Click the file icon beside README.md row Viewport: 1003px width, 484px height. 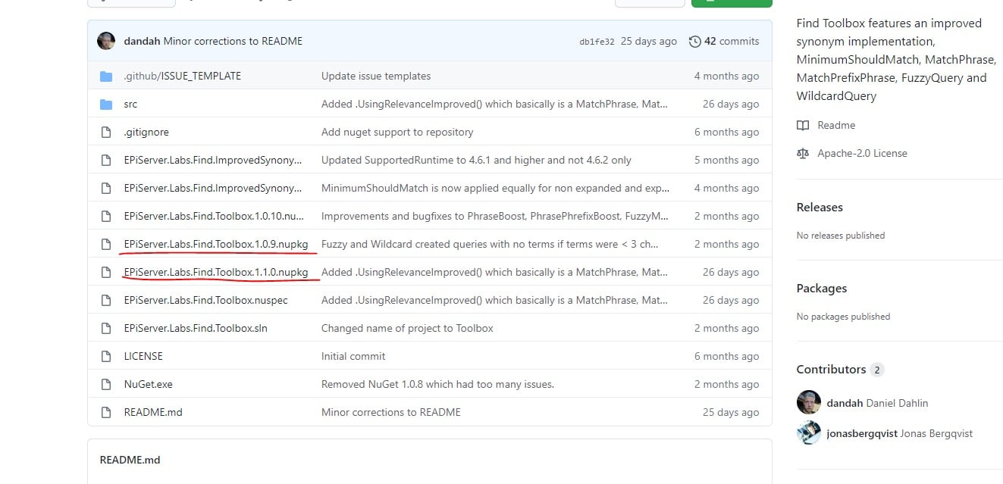pos(106,412)
